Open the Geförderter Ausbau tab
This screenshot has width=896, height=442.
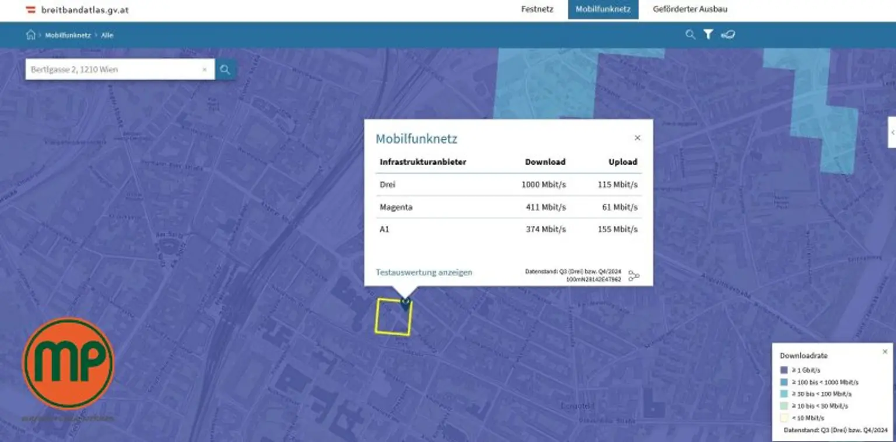tap(690, 9)
